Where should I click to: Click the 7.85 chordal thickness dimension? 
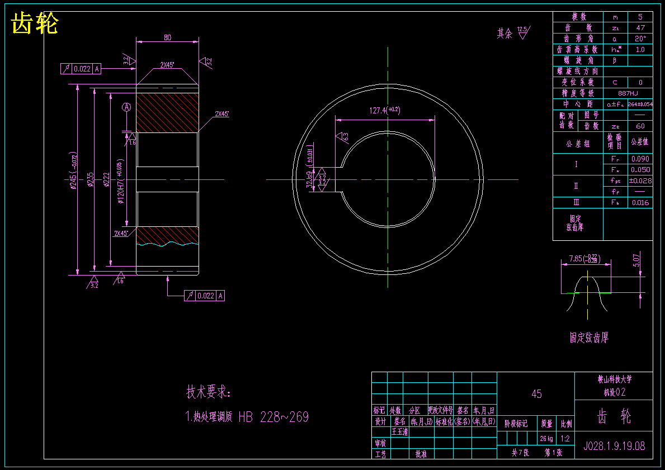584,259
